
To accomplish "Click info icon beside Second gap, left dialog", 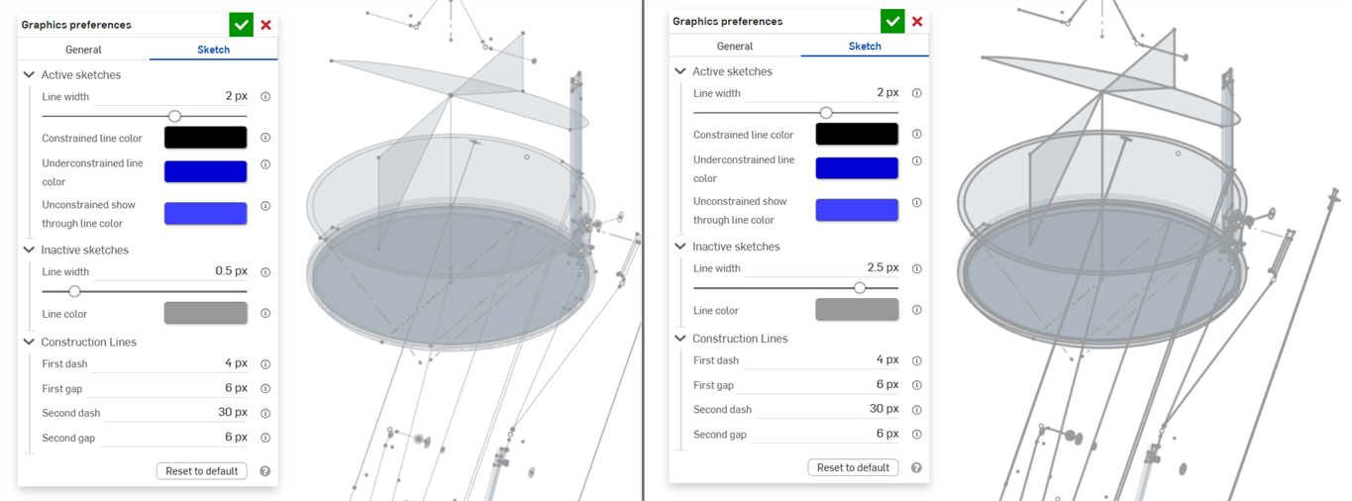I will click(265, 438).
